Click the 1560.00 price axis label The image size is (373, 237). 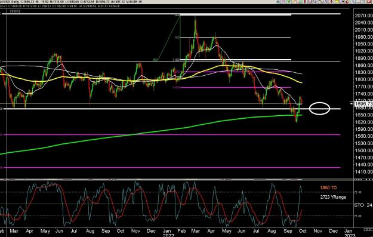[x=363, y=136]
